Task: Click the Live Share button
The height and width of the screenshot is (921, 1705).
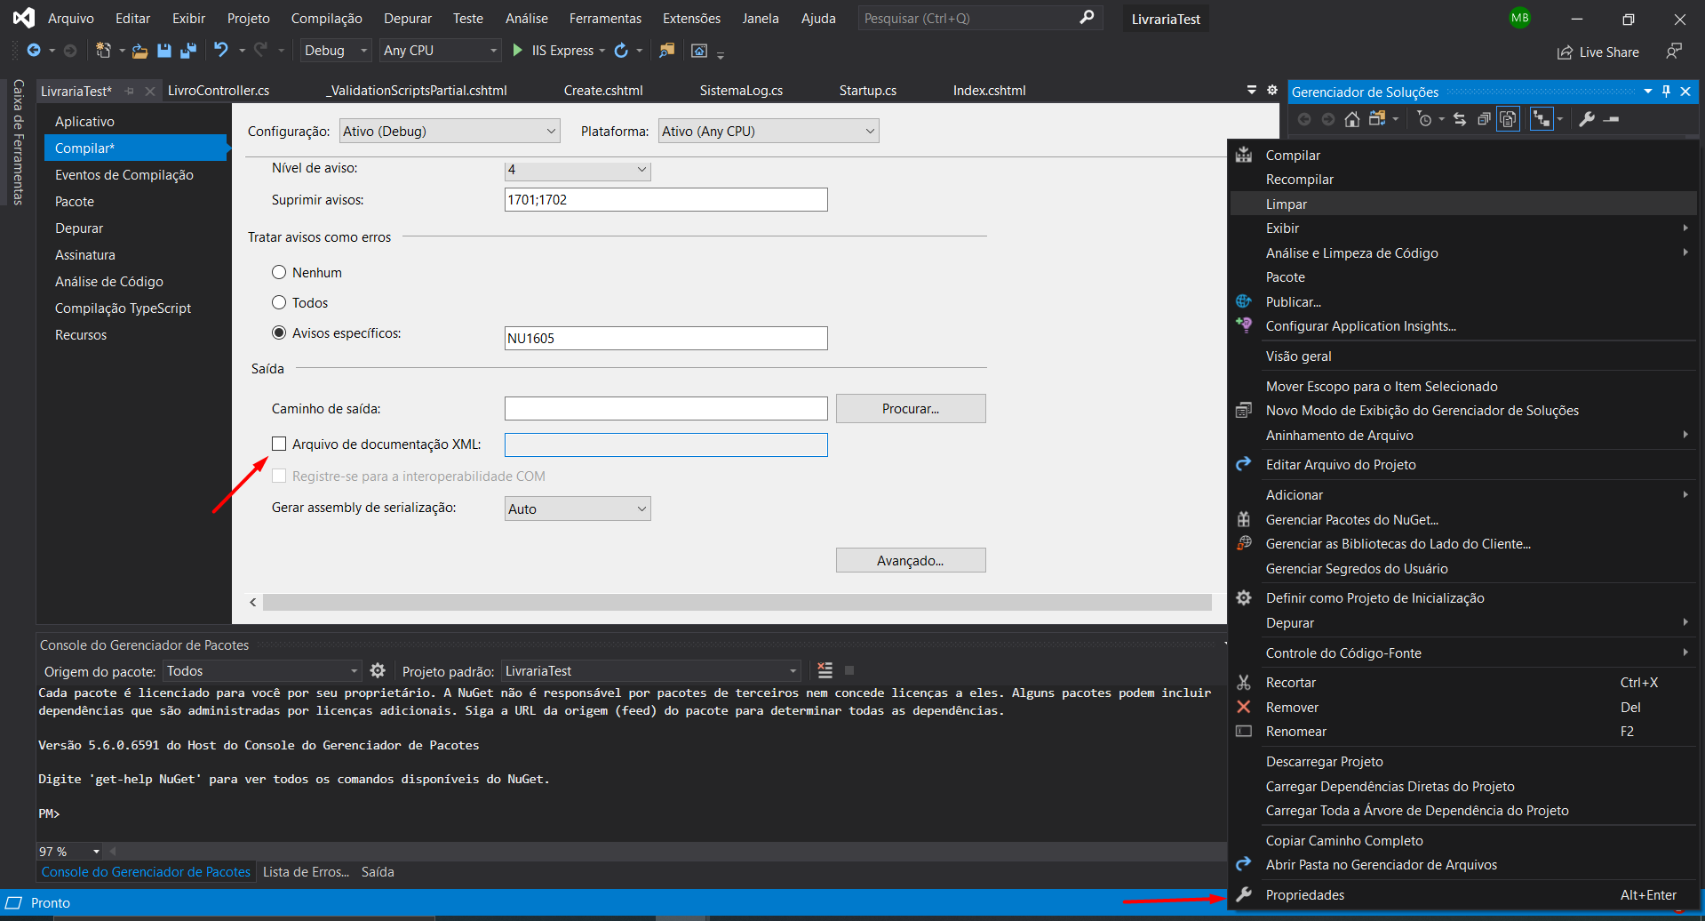Action: click(x=1598, y=52)
